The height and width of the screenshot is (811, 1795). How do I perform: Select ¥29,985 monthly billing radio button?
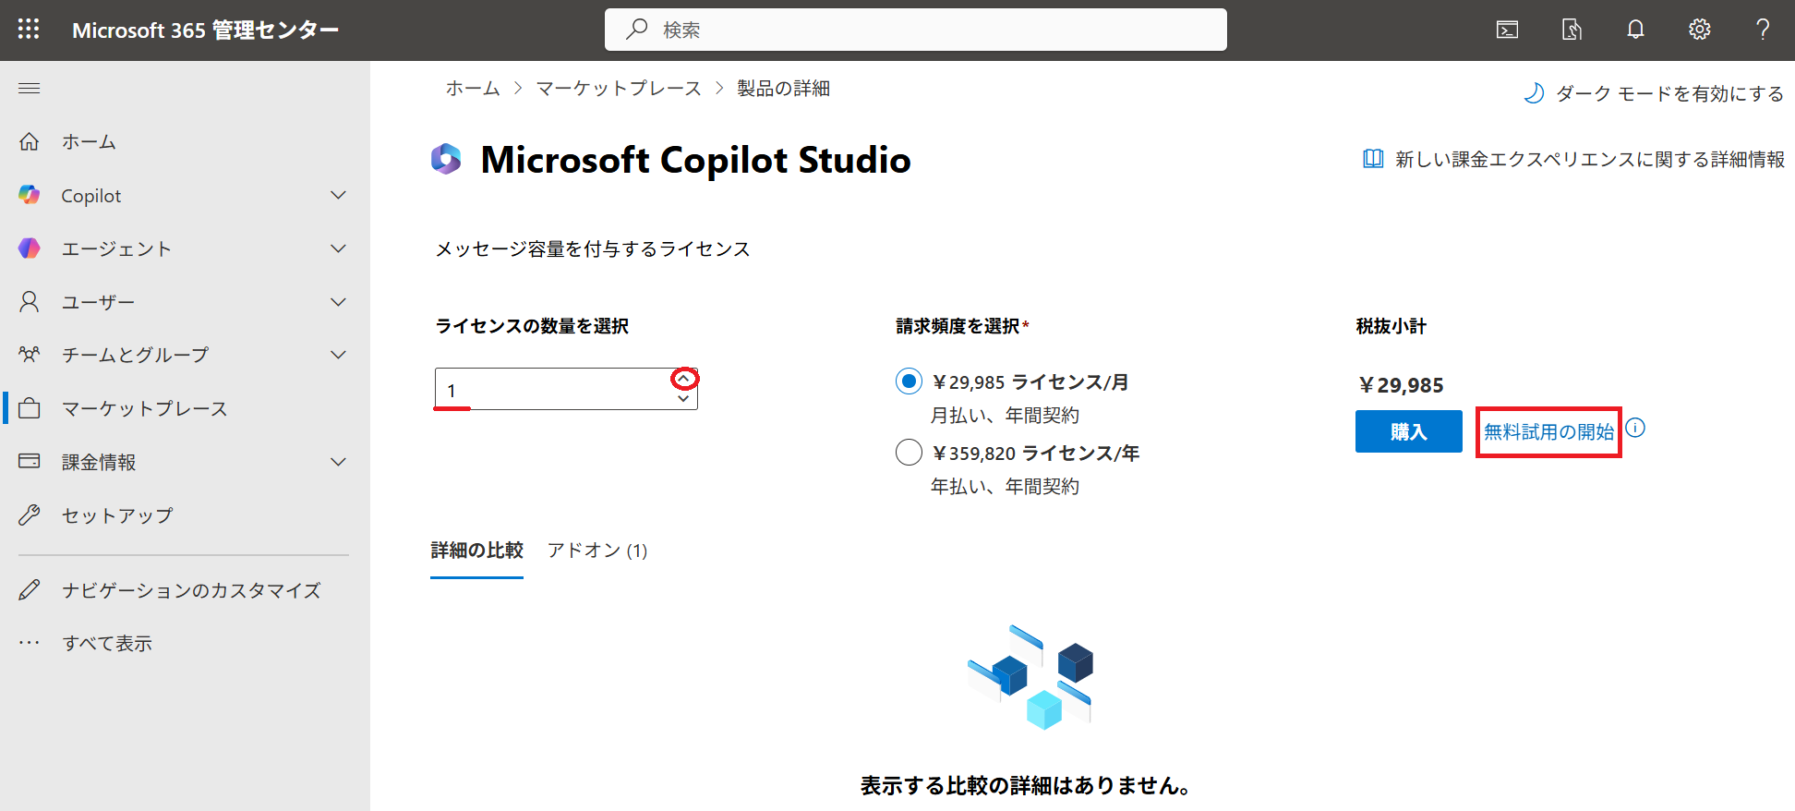click(909, 381)
